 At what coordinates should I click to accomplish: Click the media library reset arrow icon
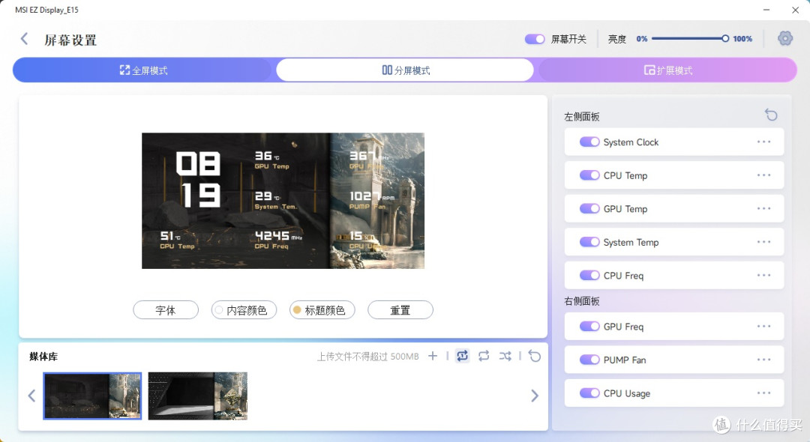(x=535, y=356)
